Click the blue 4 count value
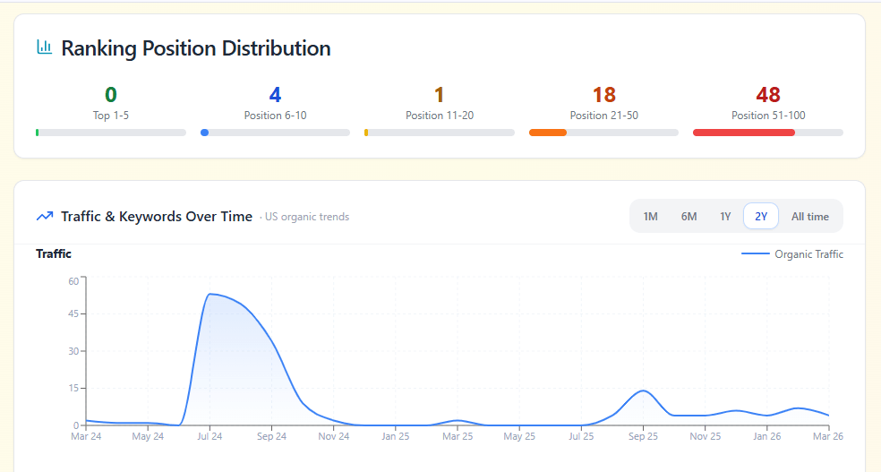The width and height of the screenshot is (881, 472). (x=276, y=94)
